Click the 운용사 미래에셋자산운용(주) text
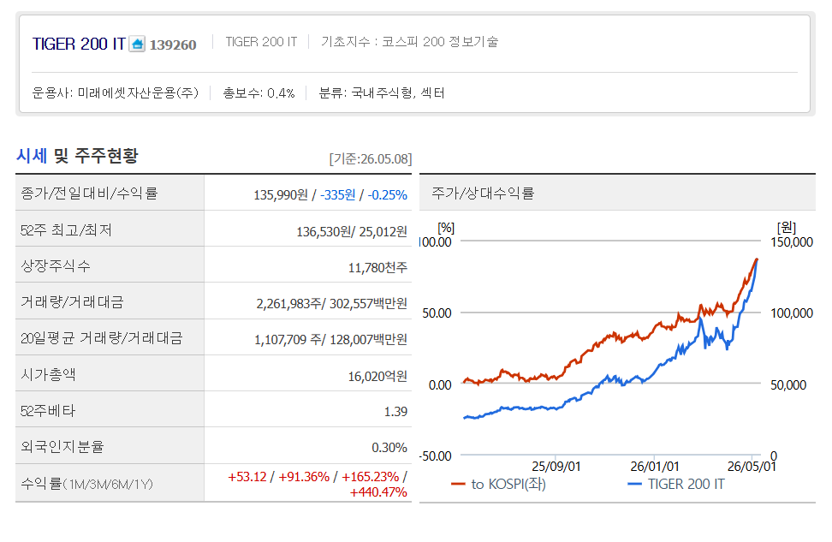The width and height of the screenshot is (832, 542). click(116, 92)
